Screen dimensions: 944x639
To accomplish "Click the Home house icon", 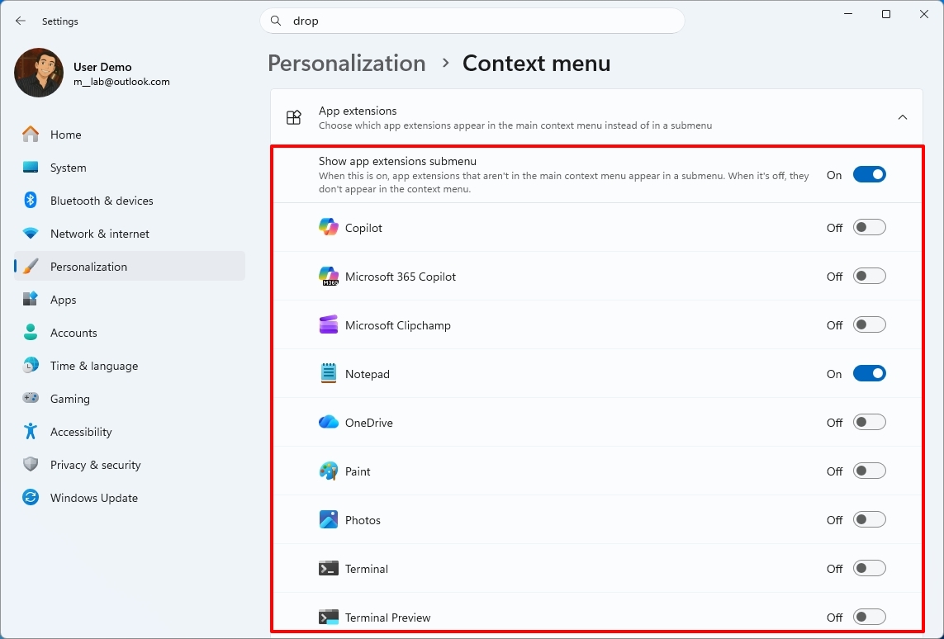I will tap(30, 135).
